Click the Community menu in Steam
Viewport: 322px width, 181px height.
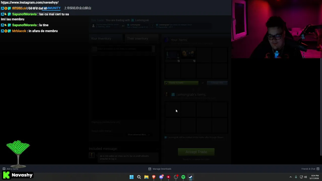pos(51,8)
